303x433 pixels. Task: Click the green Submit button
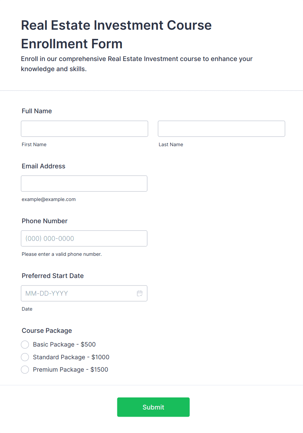(x=153, y=407)
